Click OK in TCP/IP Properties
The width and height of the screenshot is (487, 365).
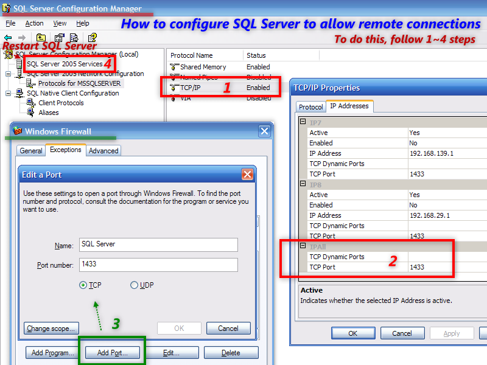pyautogui.click(x=353, y=333)
